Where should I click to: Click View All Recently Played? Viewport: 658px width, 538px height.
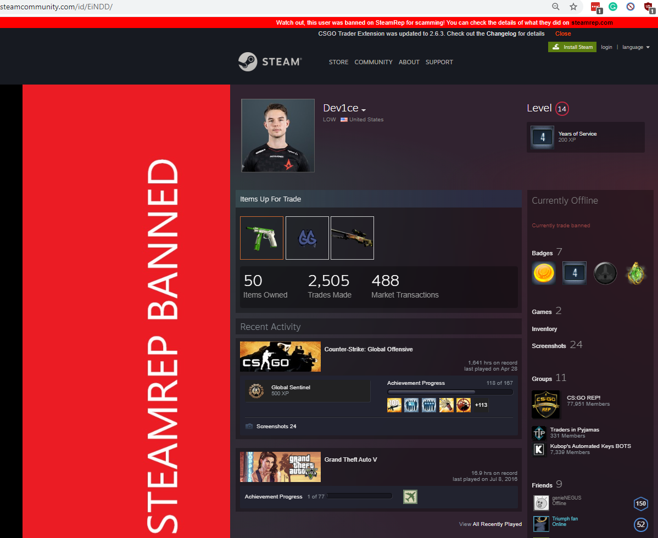coord(490,524)
